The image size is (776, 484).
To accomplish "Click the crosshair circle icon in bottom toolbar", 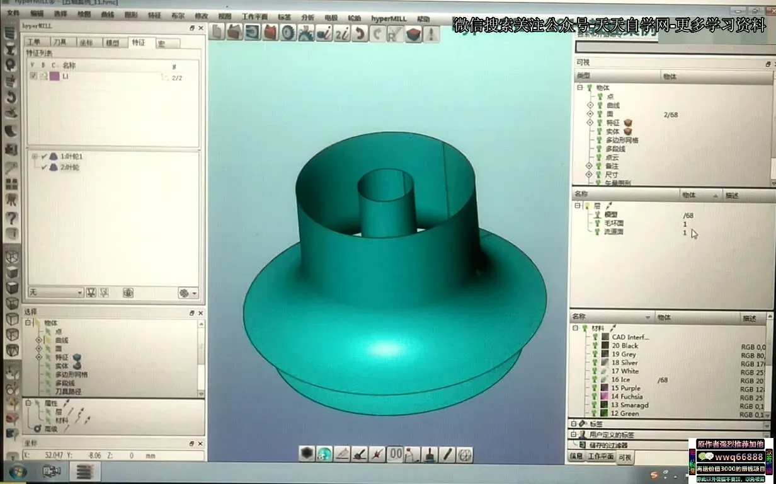I will coord(465,454).
